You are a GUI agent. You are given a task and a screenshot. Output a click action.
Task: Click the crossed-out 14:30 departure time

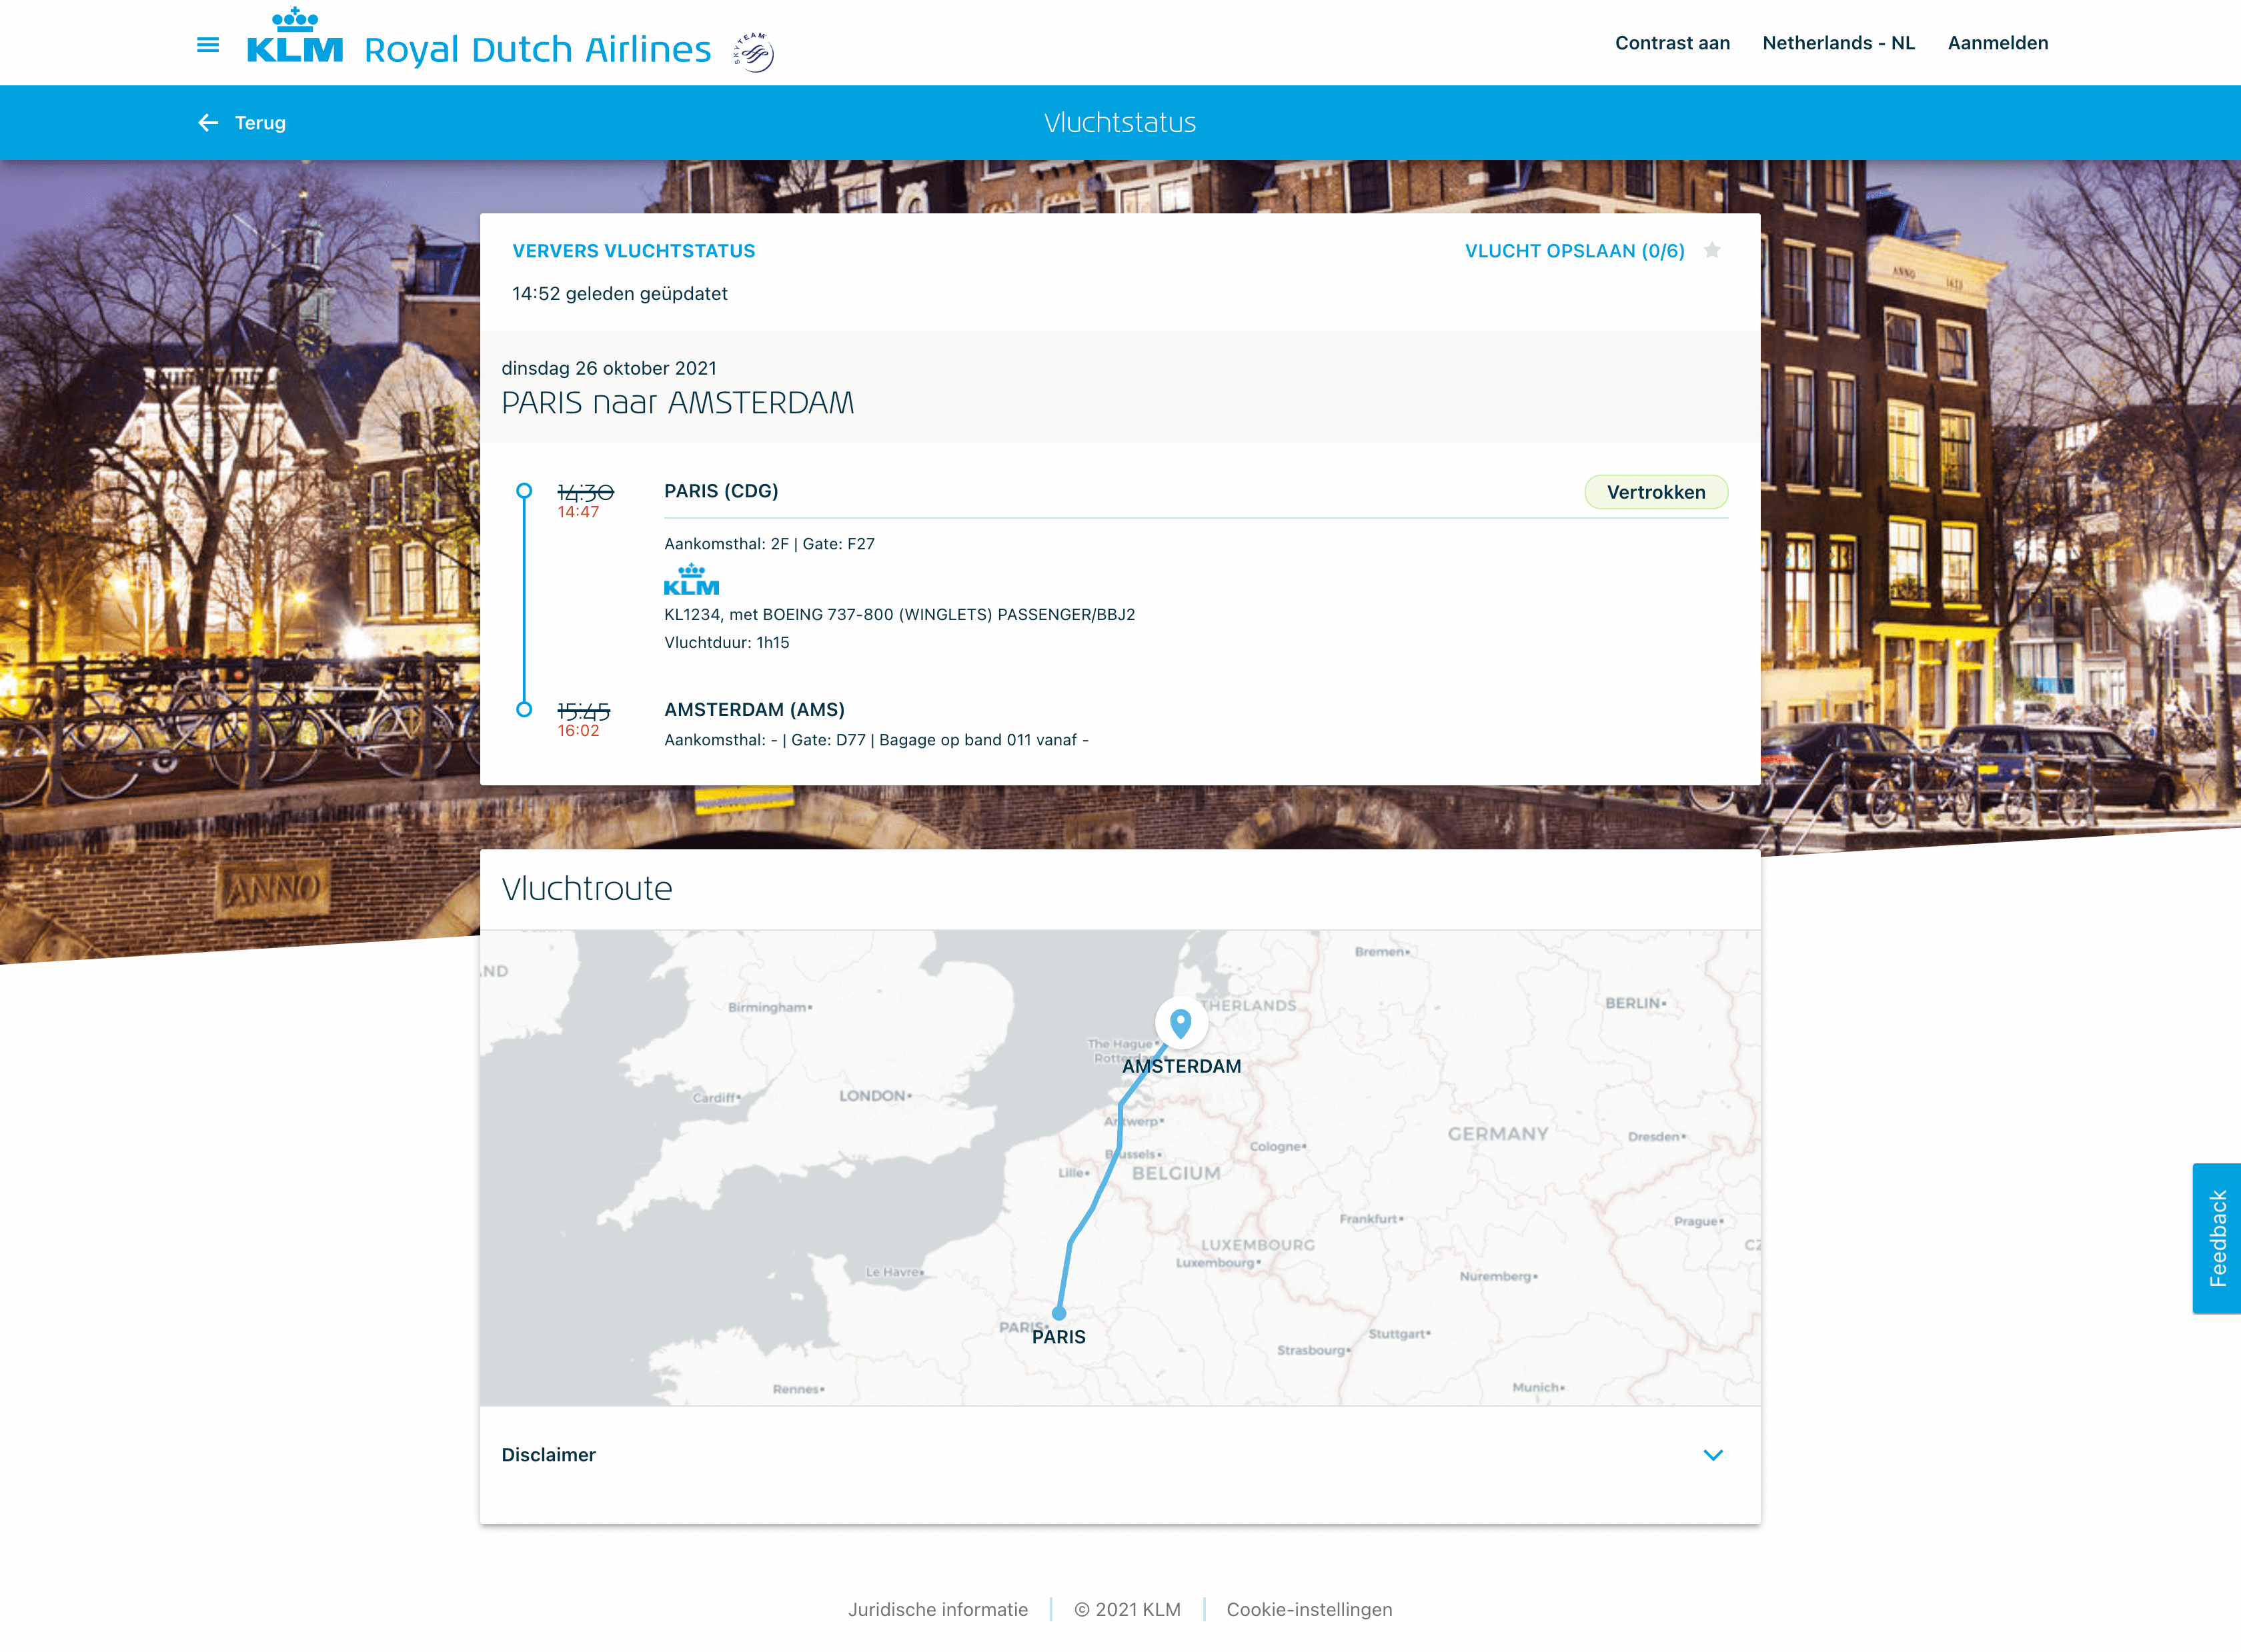pos(586,492)
